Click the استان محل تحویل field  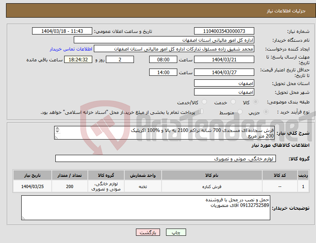[224, 83]
